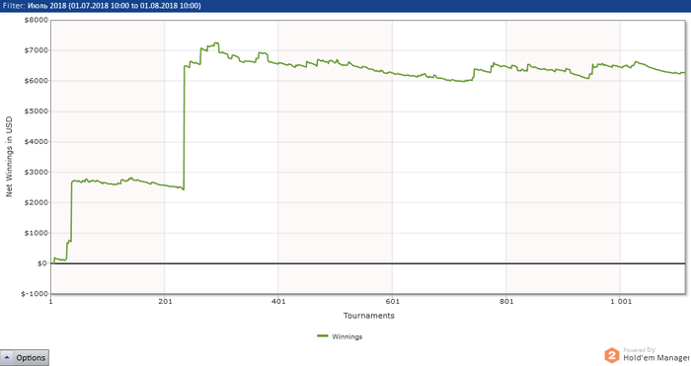This screenshot has width=691, height=366.
Task: Click the 201 x-axis label
Action: tap(165, 301)
